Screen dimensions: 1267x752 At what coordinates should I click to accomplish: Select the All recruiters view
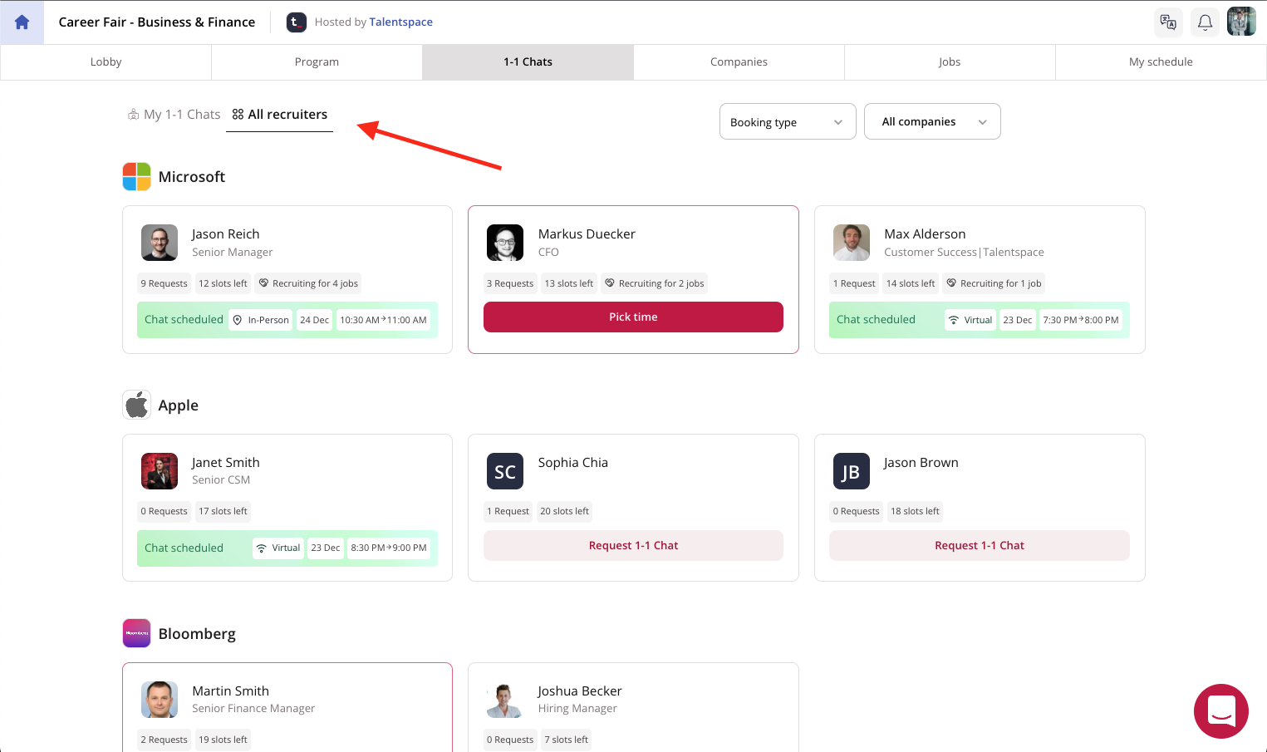point(280,115)
